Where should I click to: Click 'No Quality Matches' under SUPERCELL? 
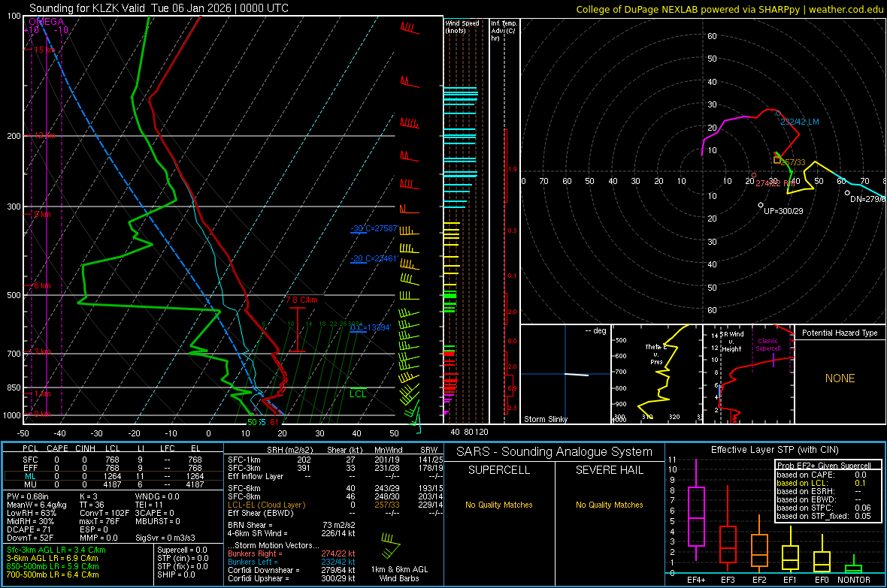pyautogui.click(x=499, y=505)
